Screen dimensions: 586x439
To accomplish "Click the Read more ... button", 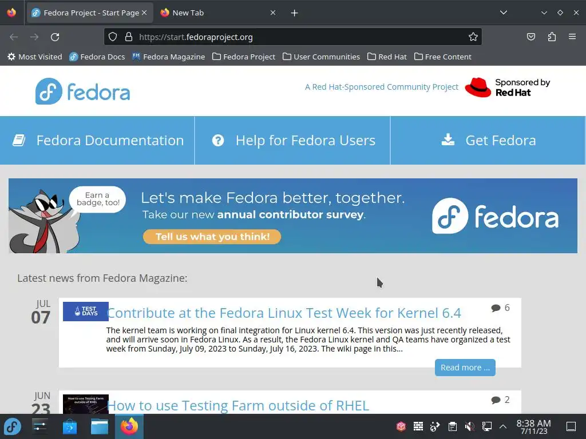I will (465, 368).
